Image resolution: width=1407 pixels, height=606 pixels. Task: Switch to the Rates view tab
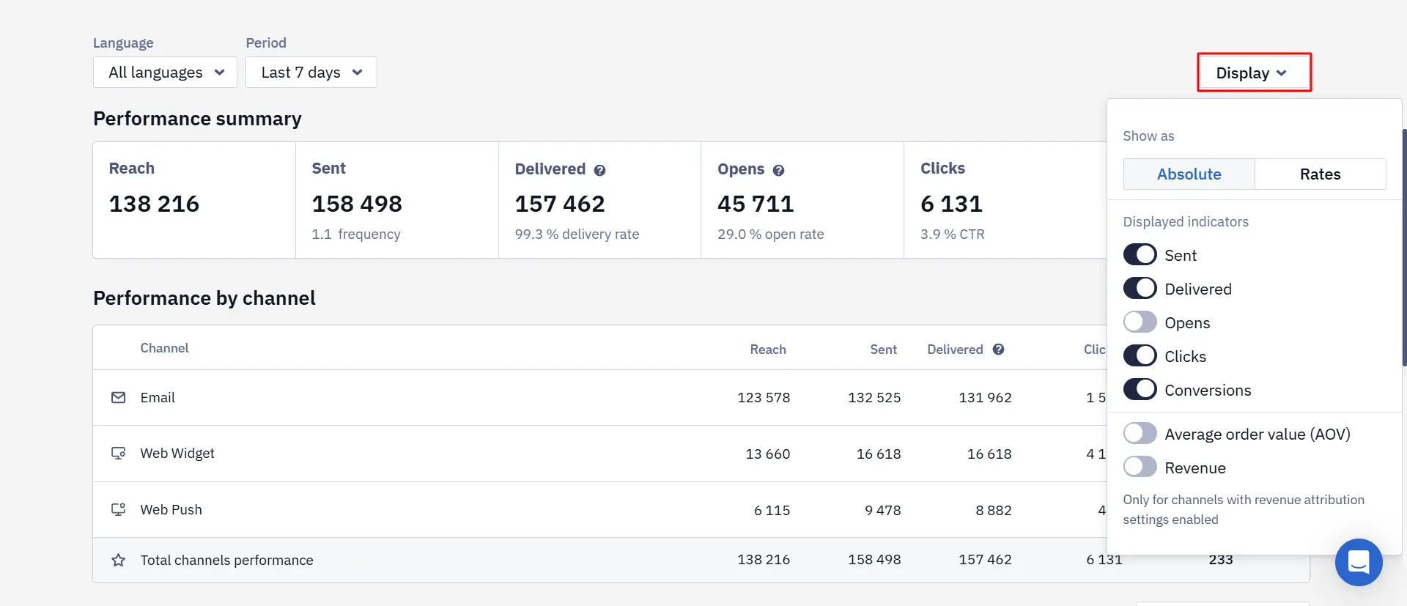point(1321,174)
